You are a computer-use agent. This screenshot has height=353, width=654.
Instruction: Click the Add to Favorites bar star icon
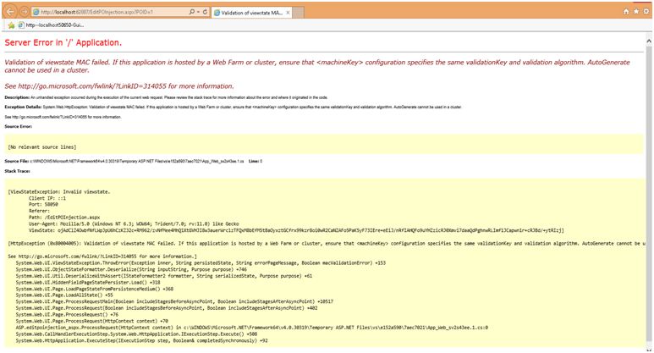pos(11,25)
